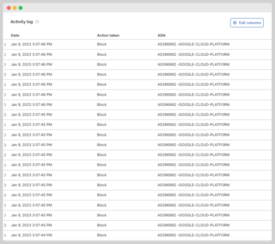Maximize the window with the green button

pyautogui.click(x=21, y=8)
